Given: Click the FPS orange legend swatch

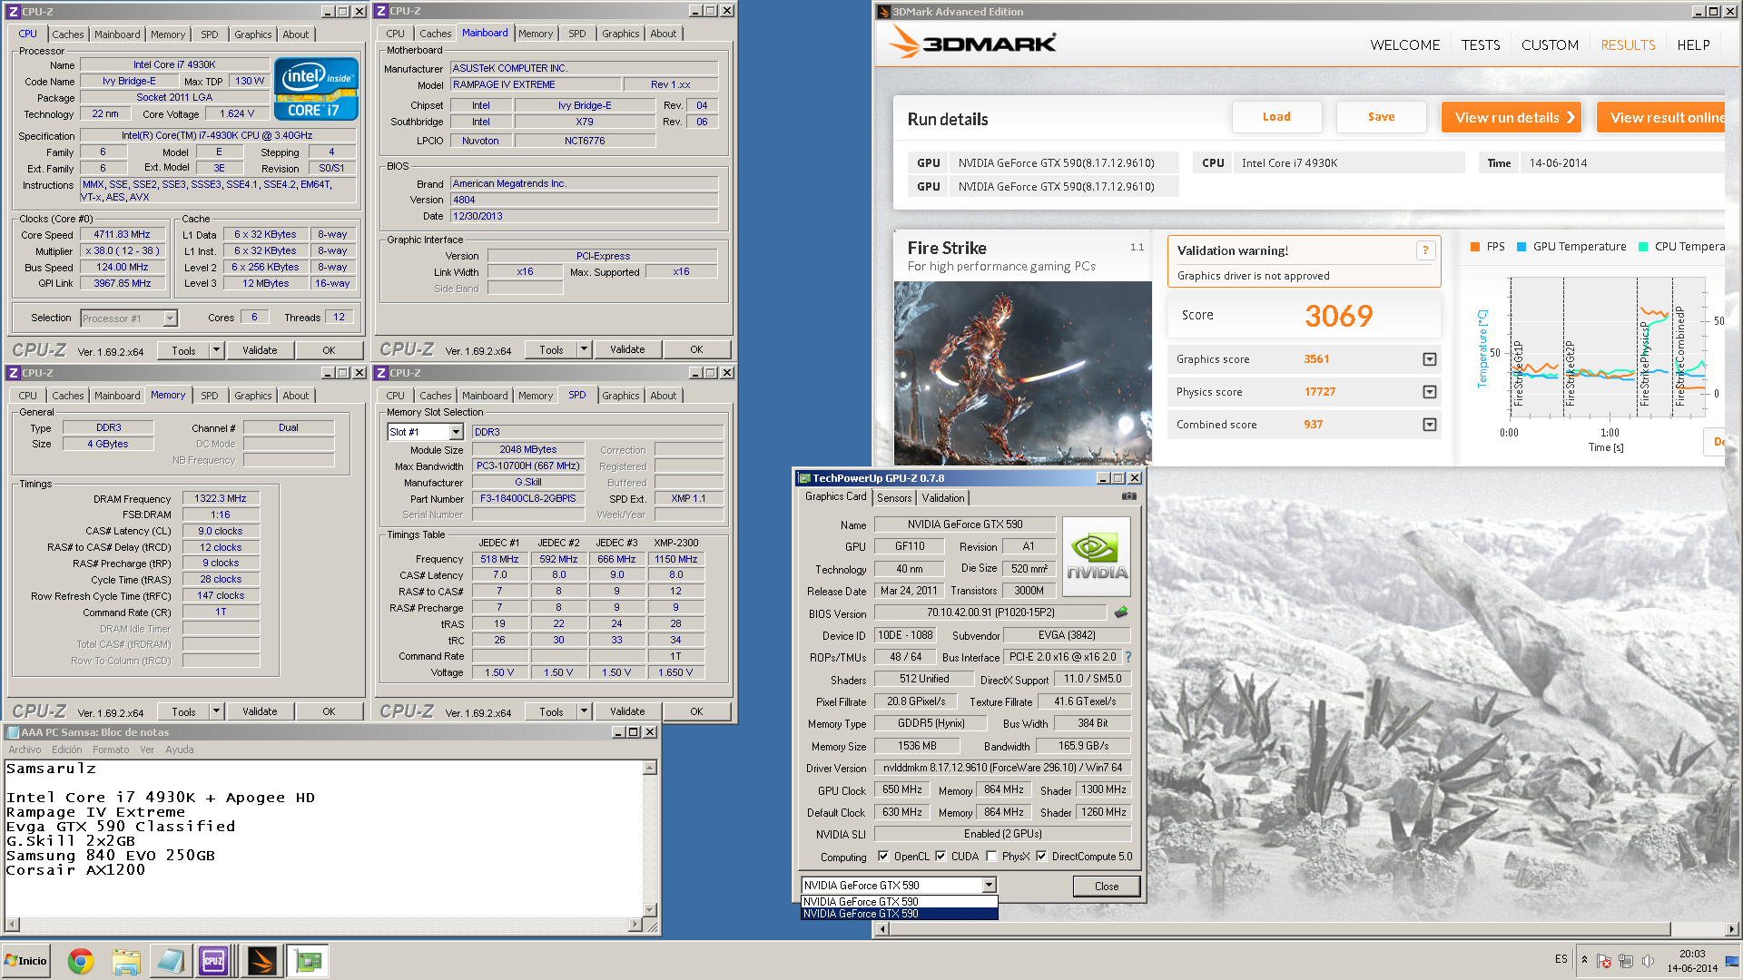Looking at the screenshot, I should point(1475,247).
